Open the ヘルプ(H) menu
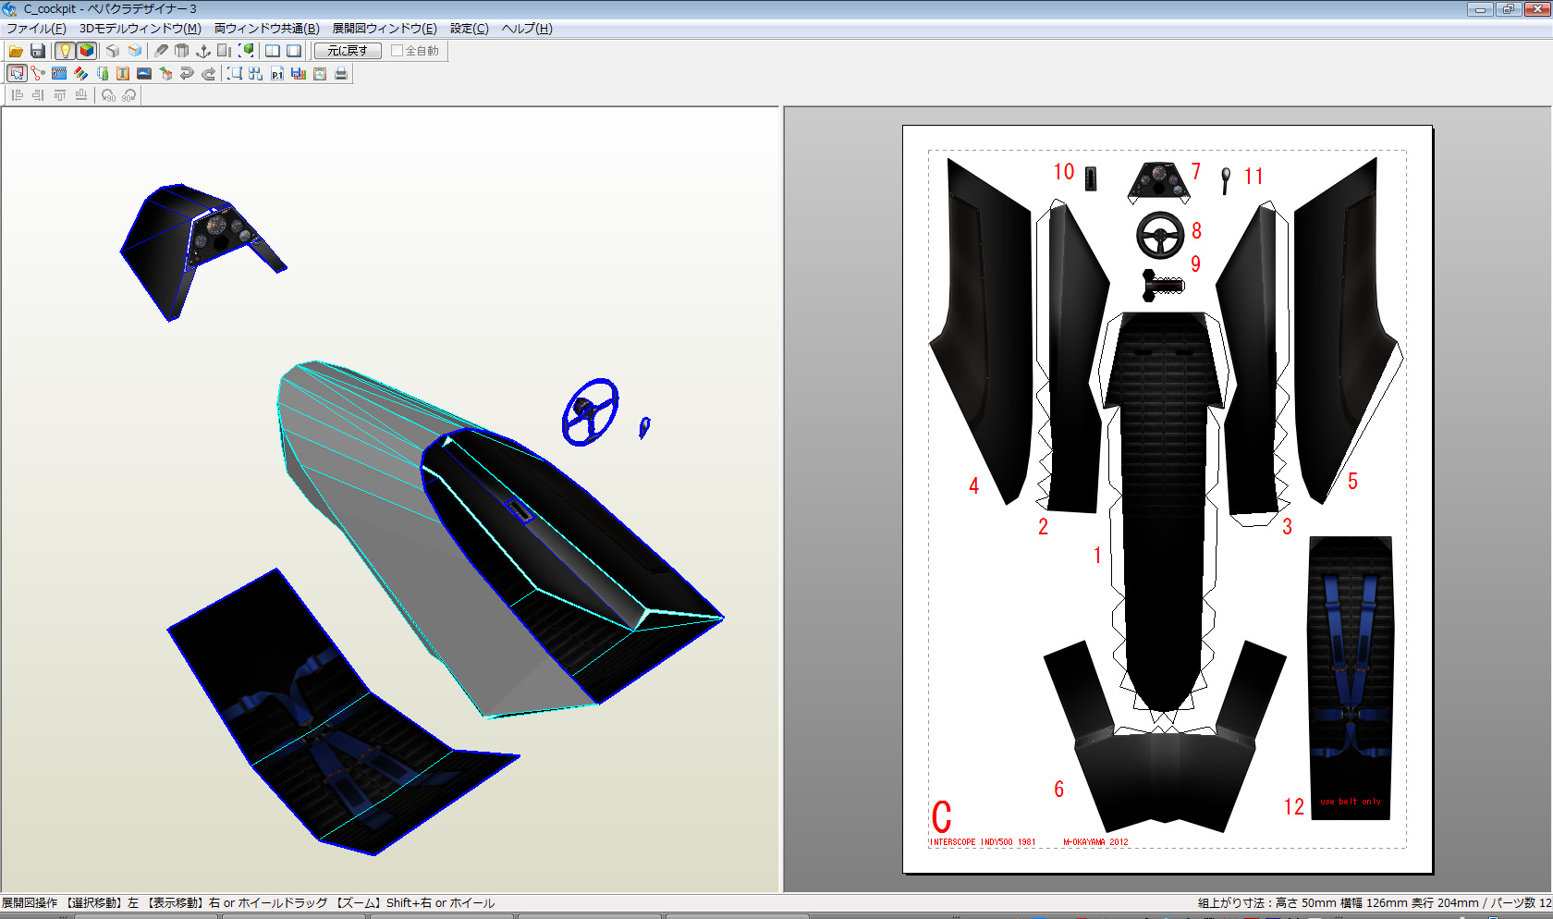 point(527,29)
